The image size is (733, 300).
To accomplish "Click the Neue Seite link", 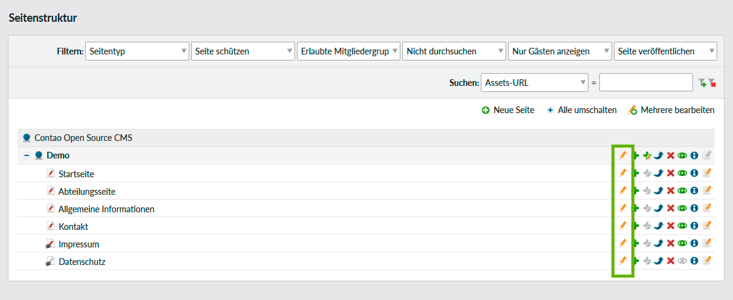I will coord(508,110).
